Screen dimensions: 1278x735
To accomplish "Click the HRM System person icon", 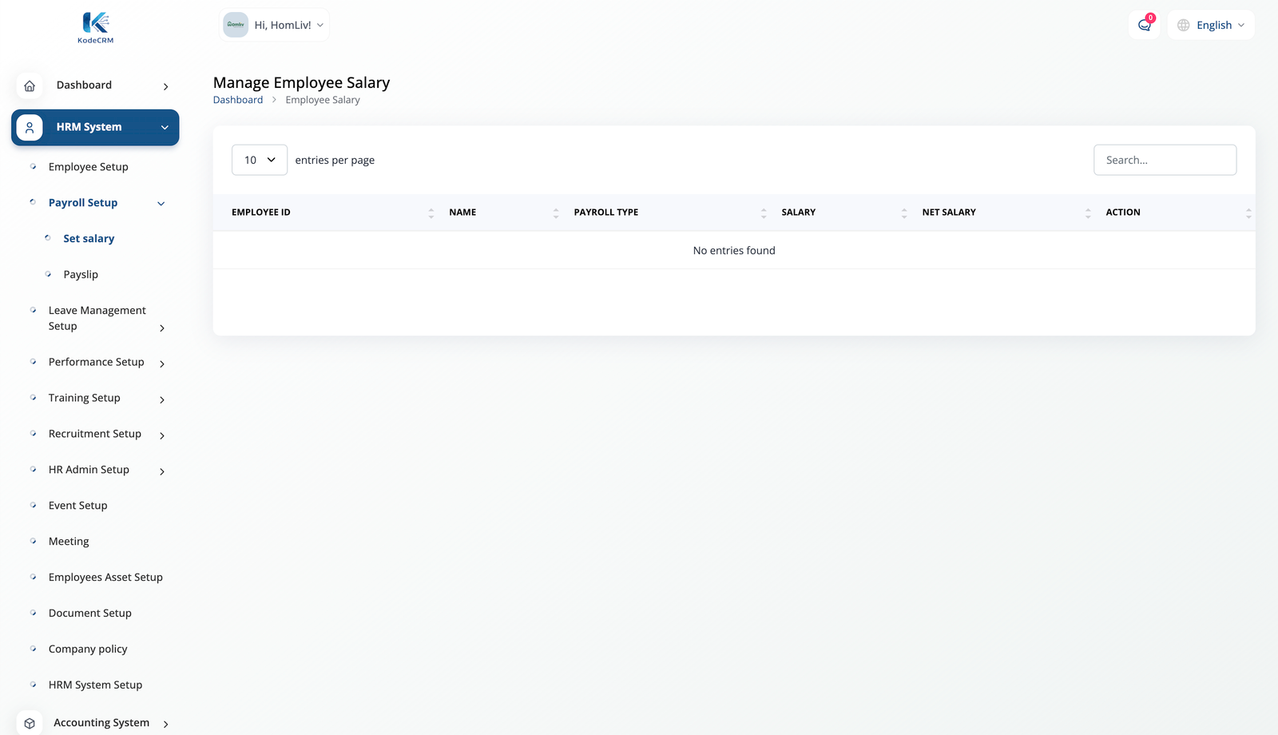I will (x=30, y=127).
